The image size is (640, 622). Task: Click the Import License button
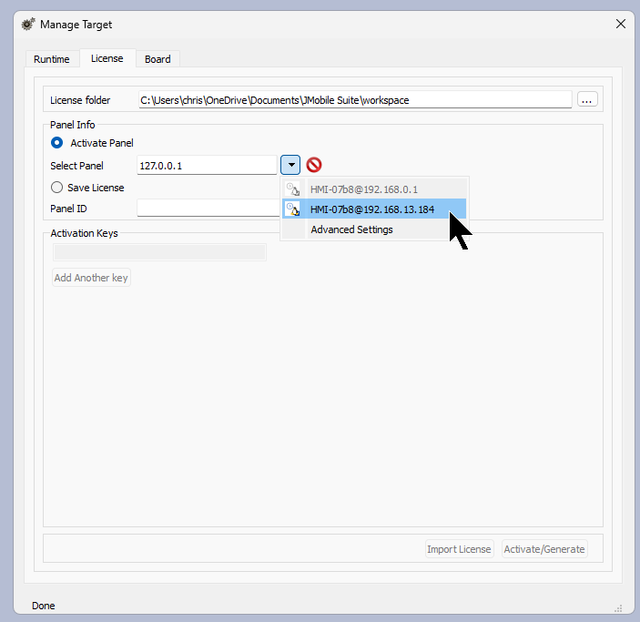(x=459, y=549)
